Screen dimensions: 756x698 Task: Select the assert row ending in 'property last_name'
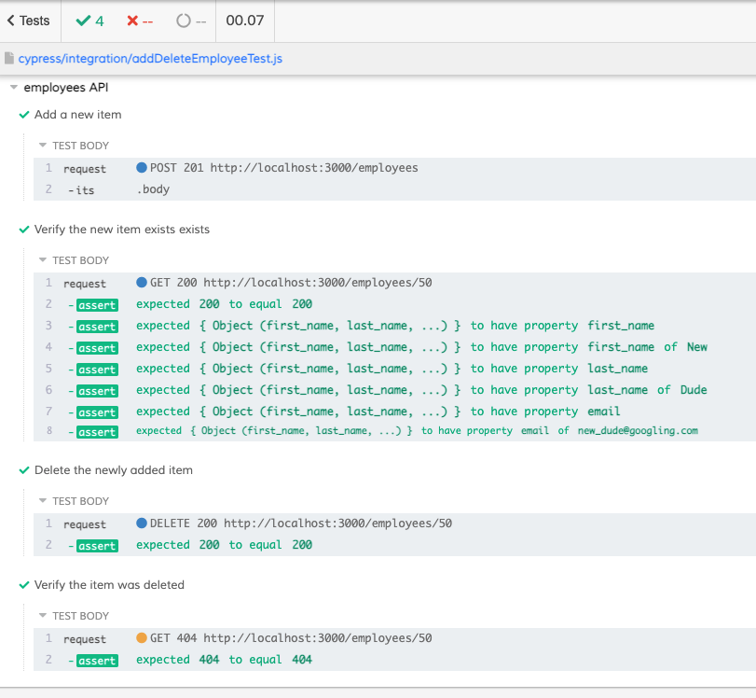(x=394, y=369)
